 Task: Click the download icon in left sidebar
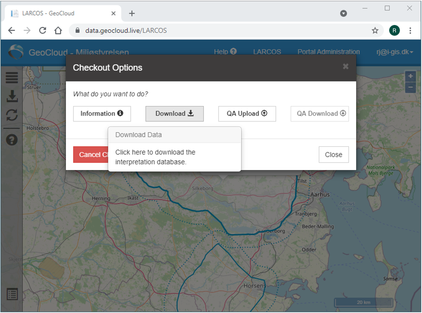pos(12,96)
